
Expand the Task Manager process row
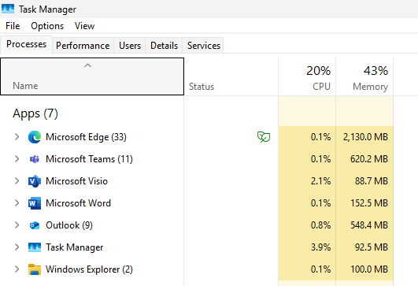pyautogui.click(x=17, y=247)
